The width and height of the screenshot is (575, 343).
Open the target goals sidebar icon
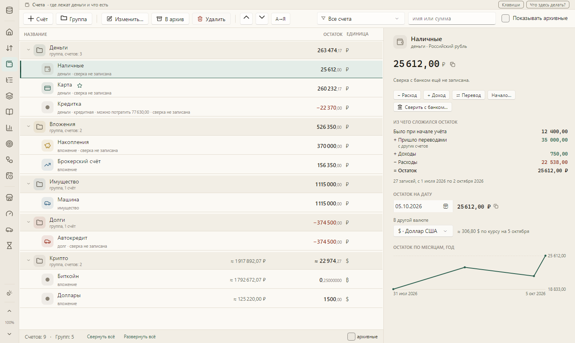[10, 144]
